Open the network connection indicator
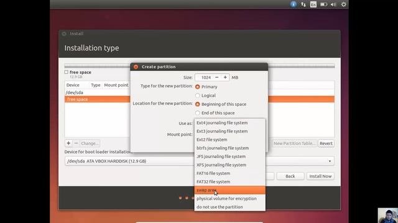Viewport: 398px width, 223px height. click(x=303, y=4)
